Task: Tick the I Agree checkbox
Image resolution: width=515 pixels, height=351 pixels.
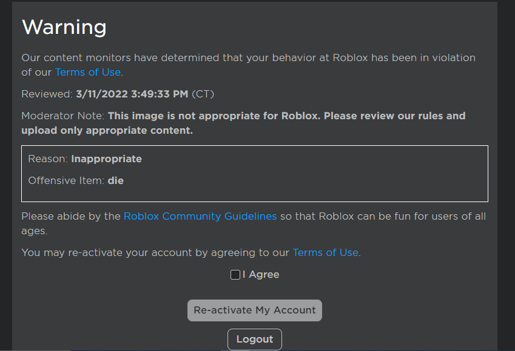Action: (x=235, y=275)
